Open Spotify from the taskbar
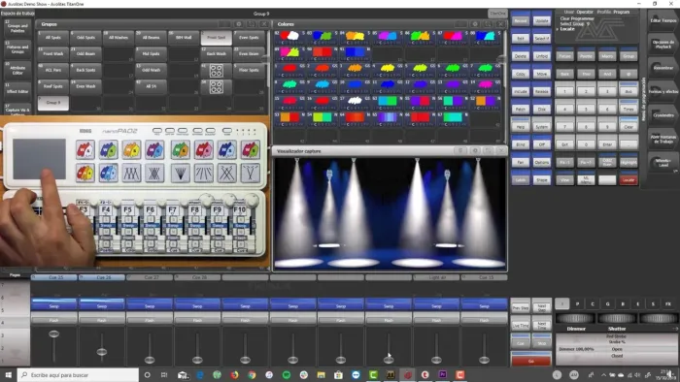 click(x=287, y=374)
